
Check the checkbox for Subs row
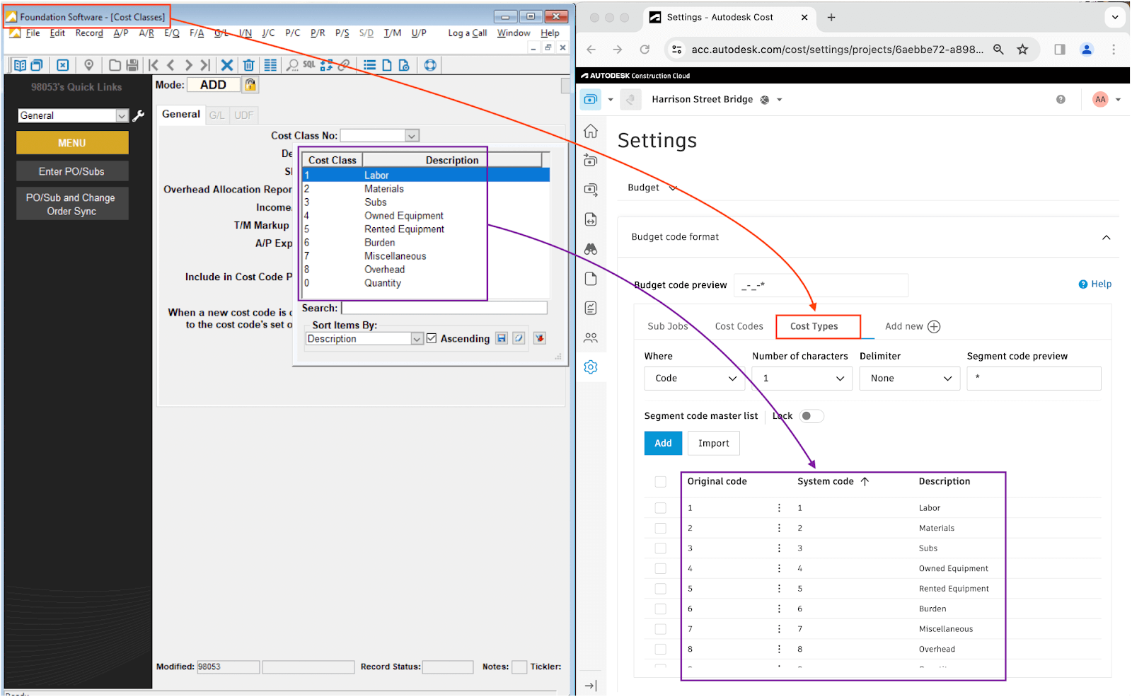[x=660, y=548]
